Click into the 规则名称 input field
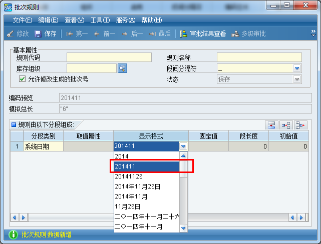The image size is (321, 244). (x=259, y=57)
